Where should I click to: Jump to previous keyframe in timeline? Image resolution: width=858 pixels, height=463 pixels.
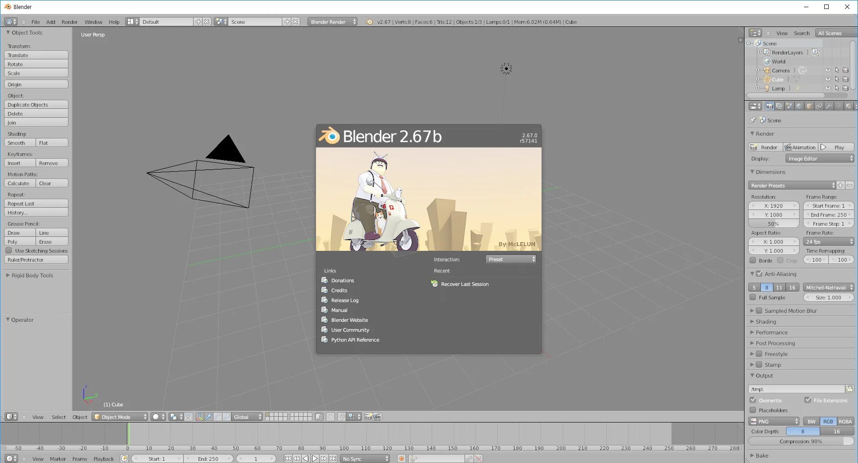(x=297, y=459)
